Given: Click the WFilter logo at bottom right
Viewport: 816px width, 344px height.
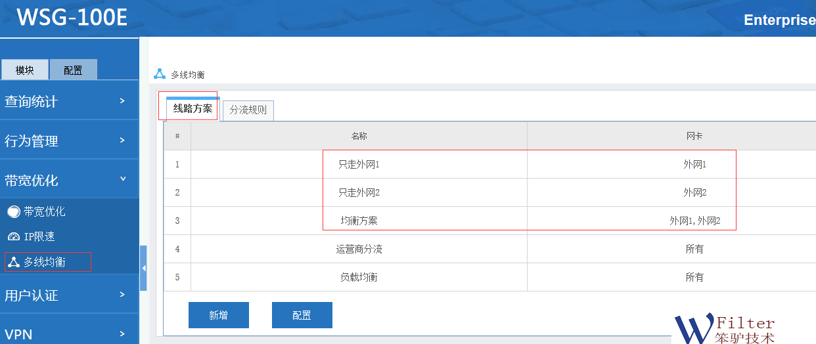Looking at the screenshot, I should (x=723, y=328).
